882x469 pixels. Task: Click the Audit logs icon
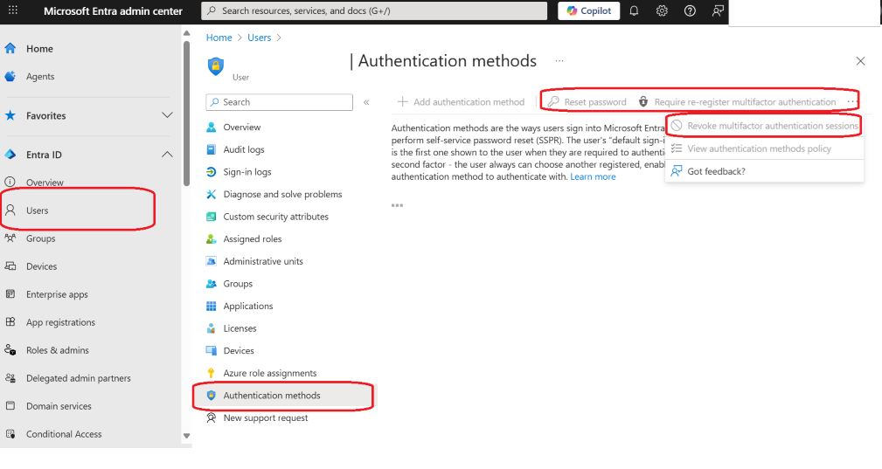pos(212,149)
